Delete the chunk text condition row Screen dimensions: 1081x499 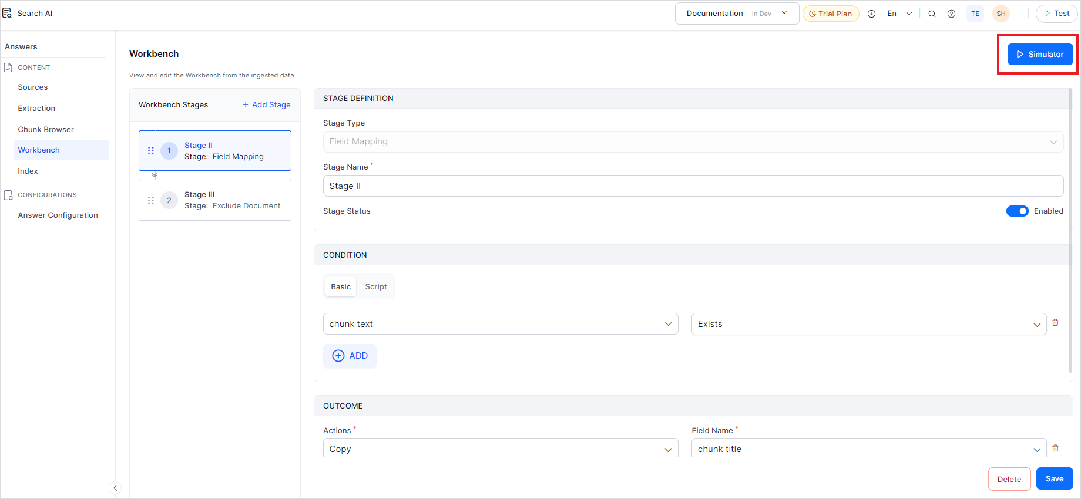pos(1055,323)
